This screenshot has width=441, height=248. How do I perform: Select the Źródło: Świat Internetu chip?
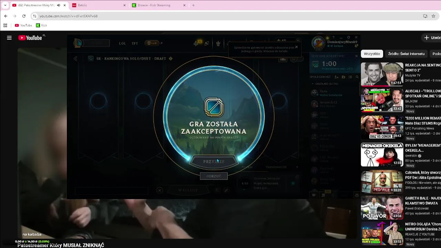click(x=406, y=54)
